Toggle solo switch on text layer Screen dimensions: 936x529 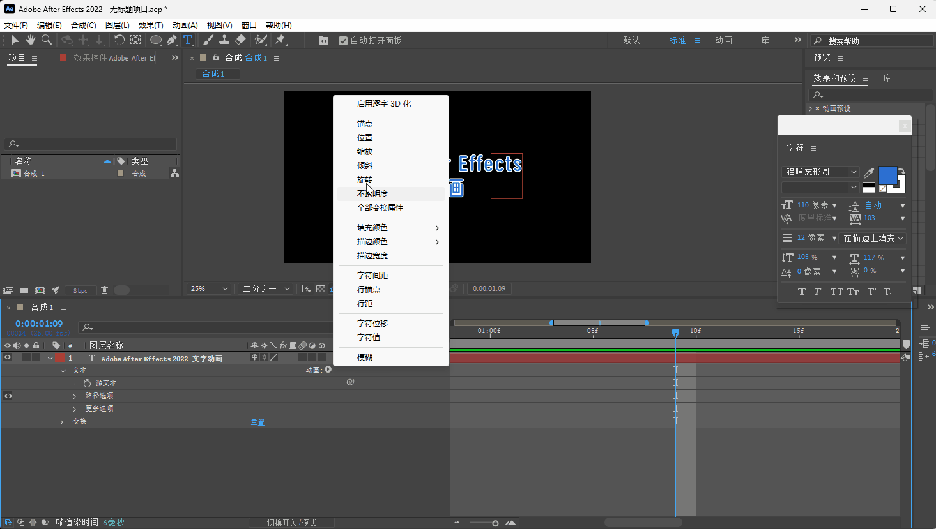26,357
